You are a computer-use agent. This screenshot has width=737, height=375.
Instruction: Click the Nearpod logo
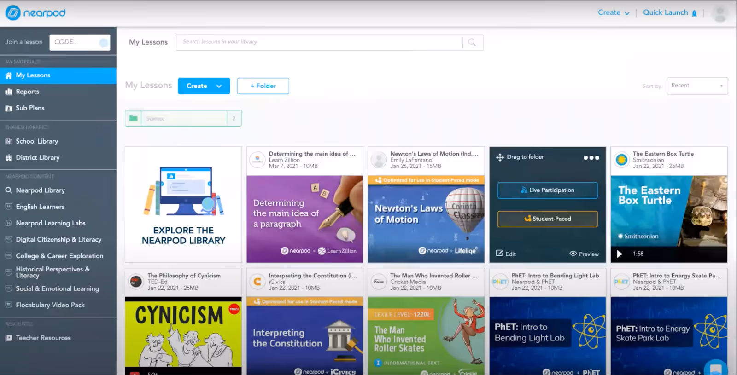(x=35, y=13)
